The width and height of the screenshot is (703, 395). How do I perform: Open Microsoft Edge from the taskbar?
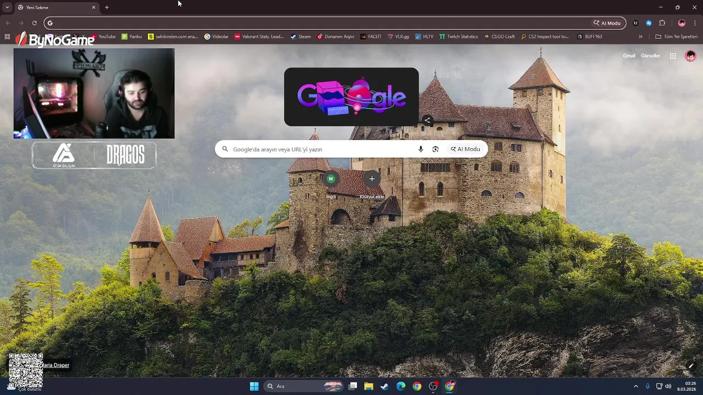(401, 386)
